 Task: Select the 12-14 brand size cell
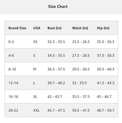tap(13, 83)
